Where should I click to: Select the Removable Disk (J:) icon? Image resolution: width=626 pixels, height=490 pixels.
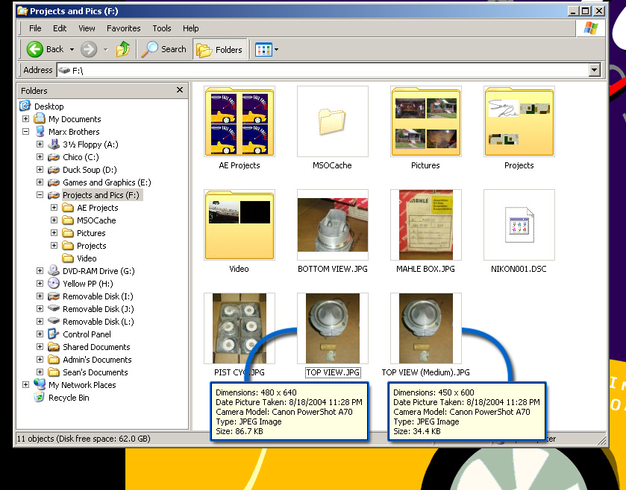[54, 308]
